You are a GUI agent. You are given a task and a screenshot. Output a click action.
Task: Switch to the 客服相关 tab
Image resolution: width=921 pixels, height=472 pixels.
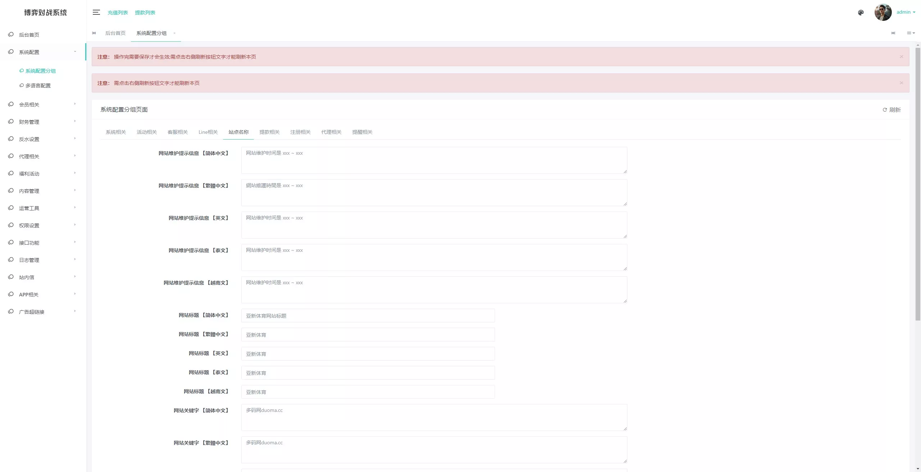(x=177, y=132)
